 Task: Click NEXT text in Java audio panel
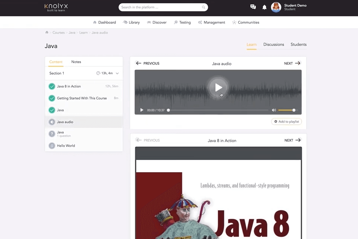tap(288, 63)
